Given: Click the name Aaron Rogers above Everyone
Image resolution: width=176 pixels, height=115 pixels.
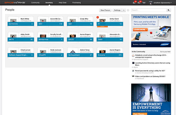Looking at the screenshot, I should tap(115, 50).
